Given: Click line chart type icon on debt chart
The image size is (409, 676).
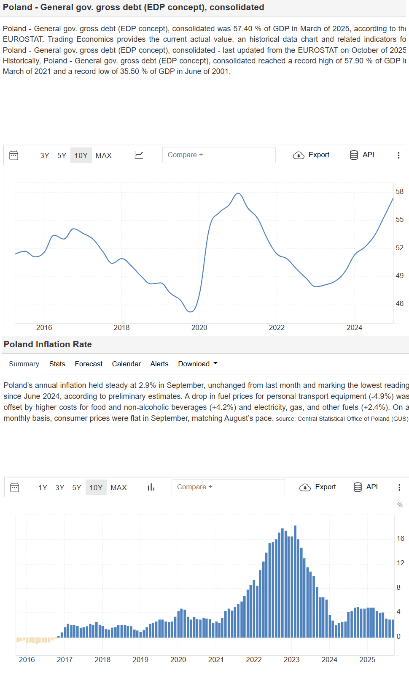Looking at the screenshot, I should coord(139,155).
